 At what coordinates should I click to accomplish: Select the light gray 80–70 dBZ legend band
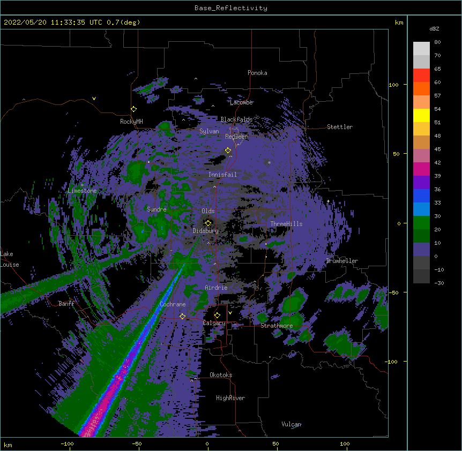point(421,49)
